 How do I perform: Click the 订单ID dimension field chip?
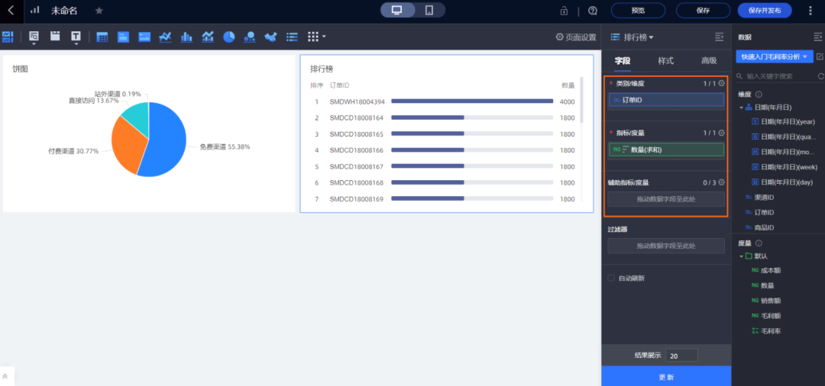click(x=666, y=100)
